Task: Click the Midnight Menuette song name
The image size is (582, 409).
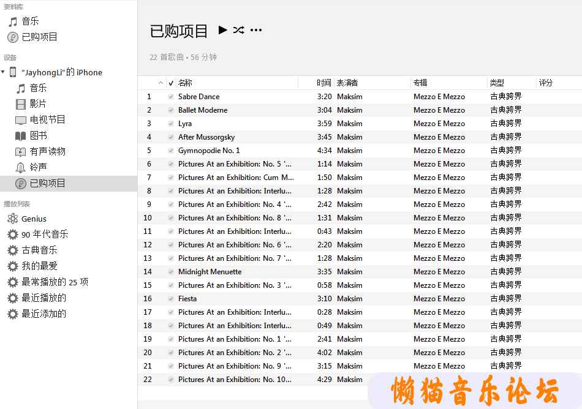Action: [x=210, y=272]
